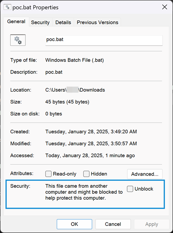
Task: Click the Modified date 3:50:57 AM
Action: (x=91, y=143)
